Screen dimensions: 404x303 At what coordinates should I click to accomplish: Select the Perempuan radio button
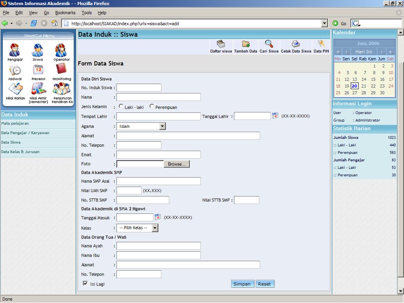(152, 106)
